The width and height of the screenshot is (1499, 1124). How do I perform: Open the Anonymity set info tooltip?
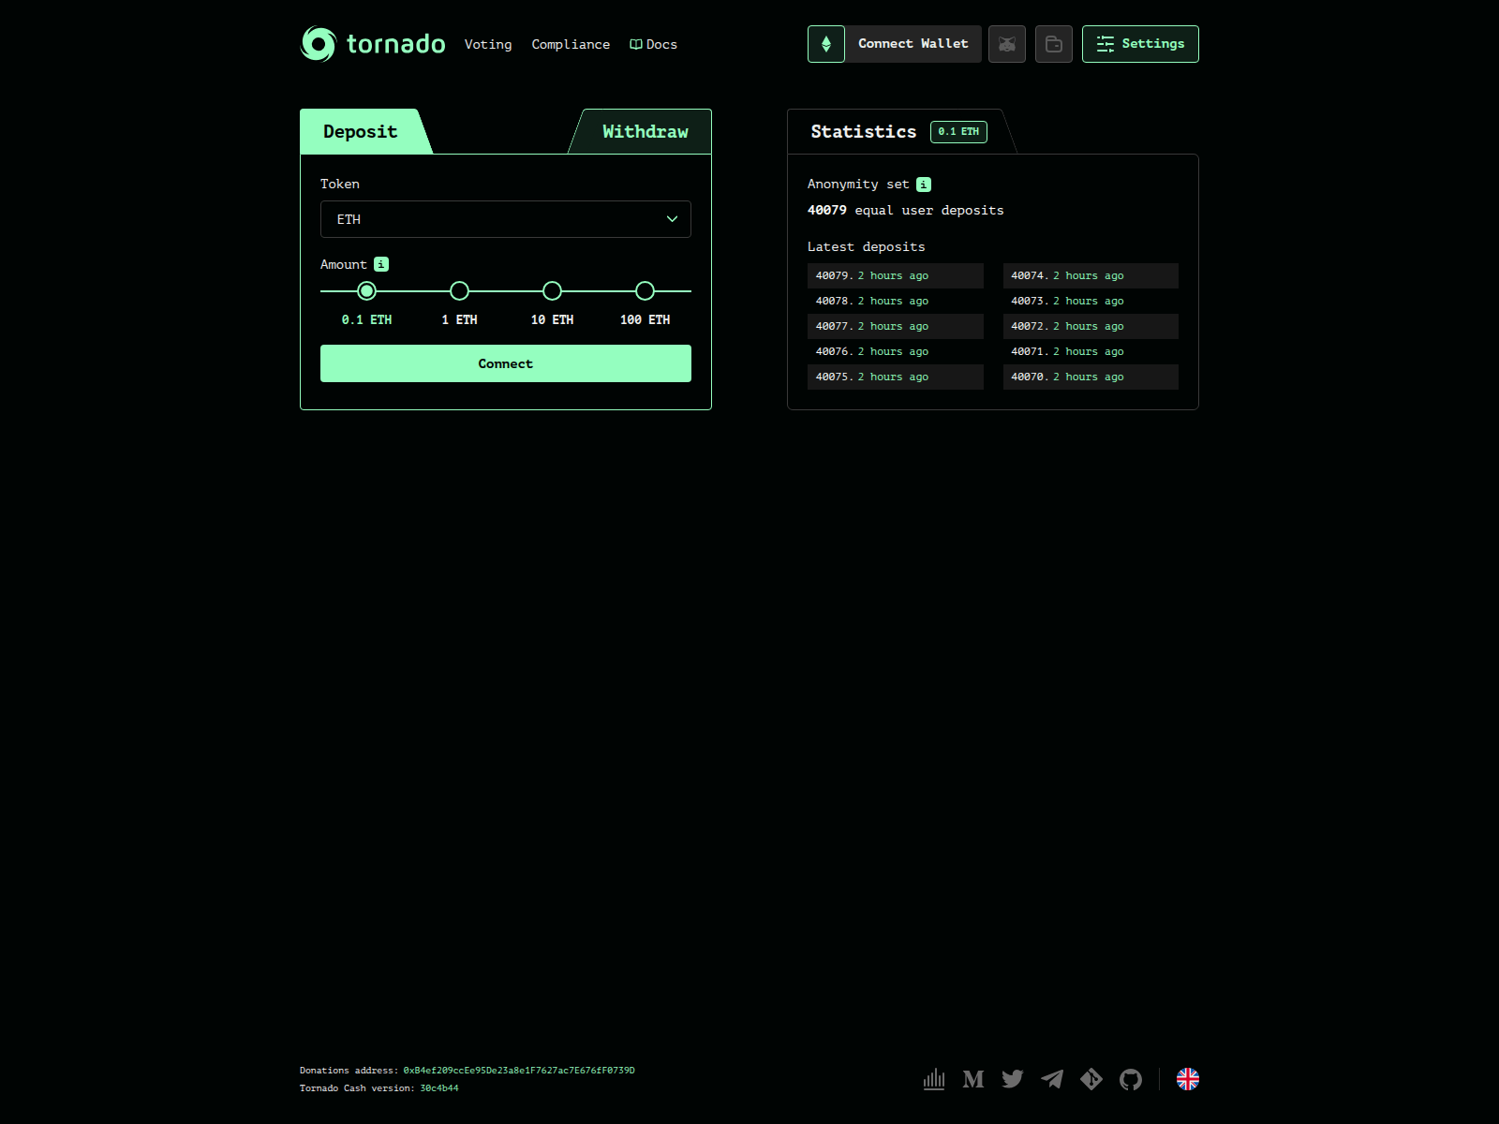924,184
